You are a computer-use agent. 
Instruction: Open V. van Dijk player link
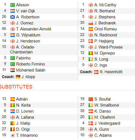pos(25,11)
